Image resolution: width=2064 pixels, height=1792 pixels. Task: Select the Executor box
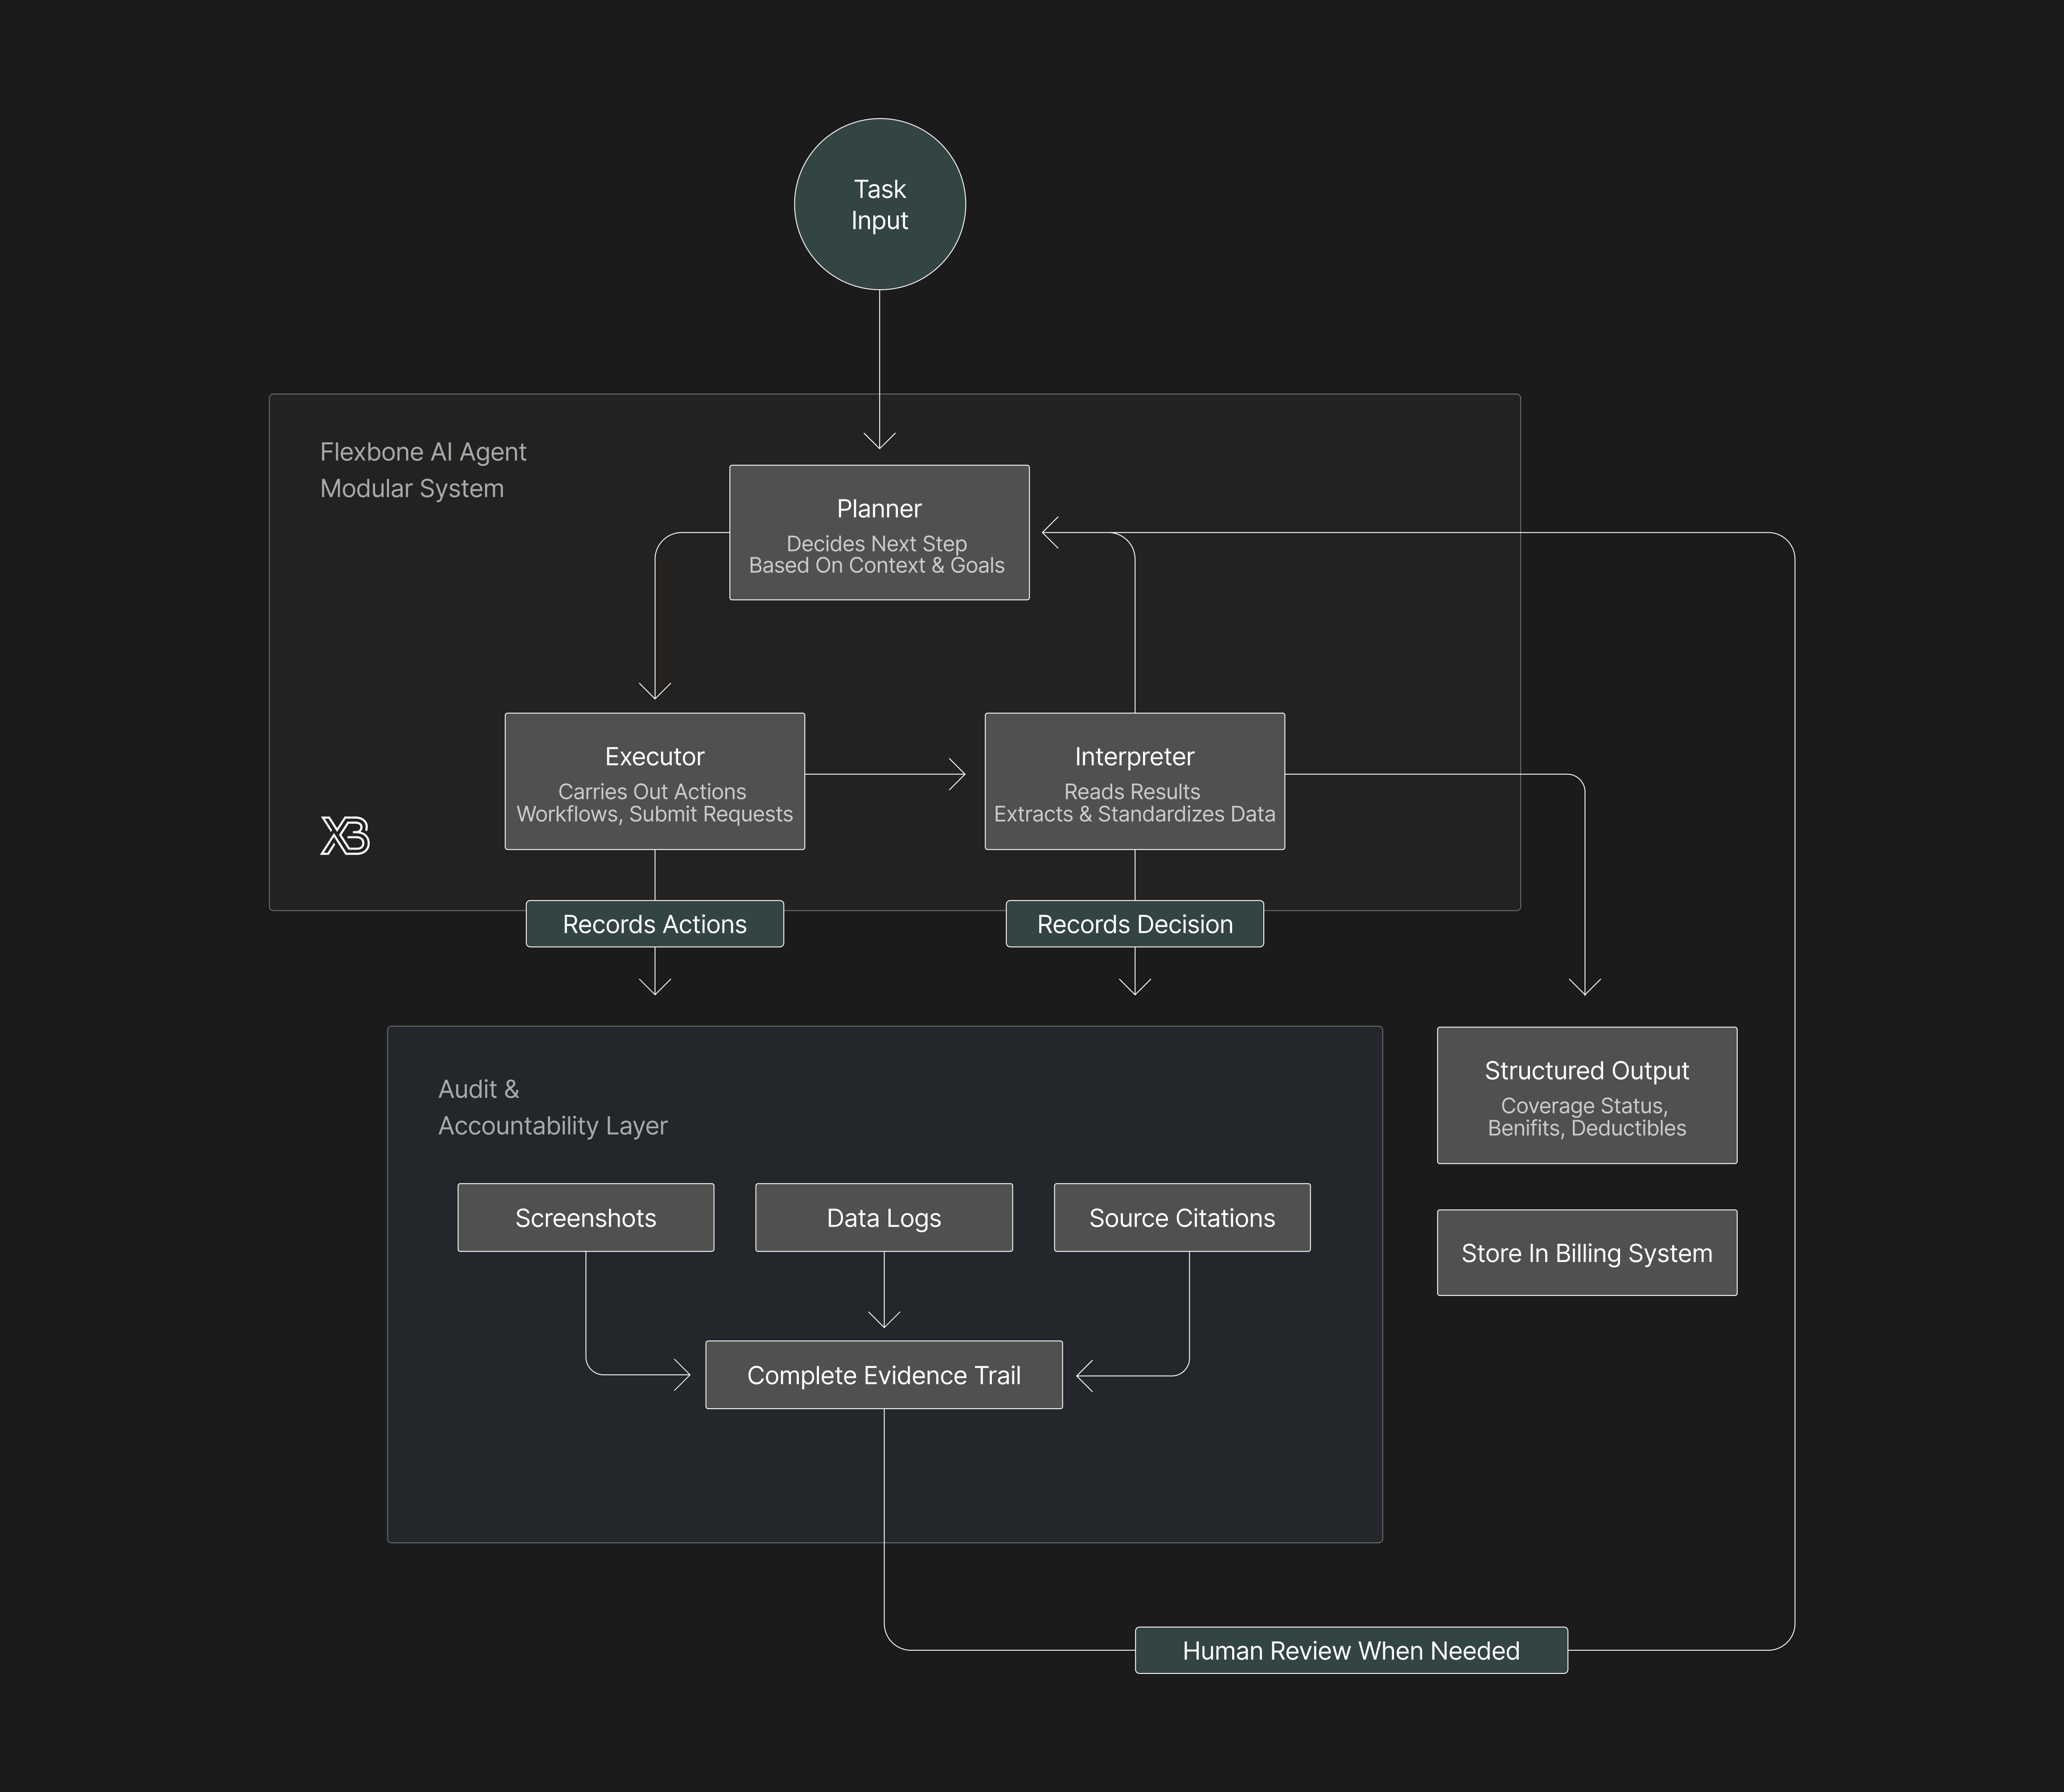coord(654,781)
